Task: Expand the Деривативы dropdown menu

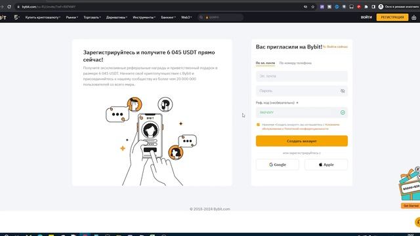Action: tap(117, 18)
